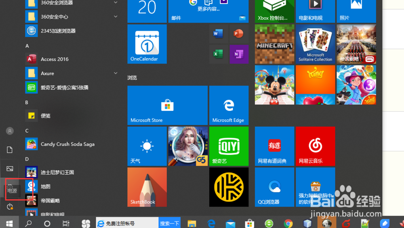Open the Minecraft tile

pyautogui.click(x=274, y=44)
